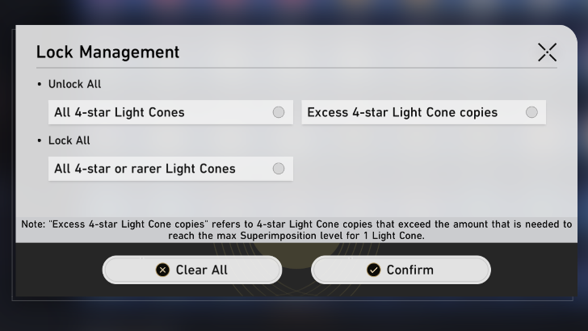Click the Lock Management title text

click(x=107, y=52)
